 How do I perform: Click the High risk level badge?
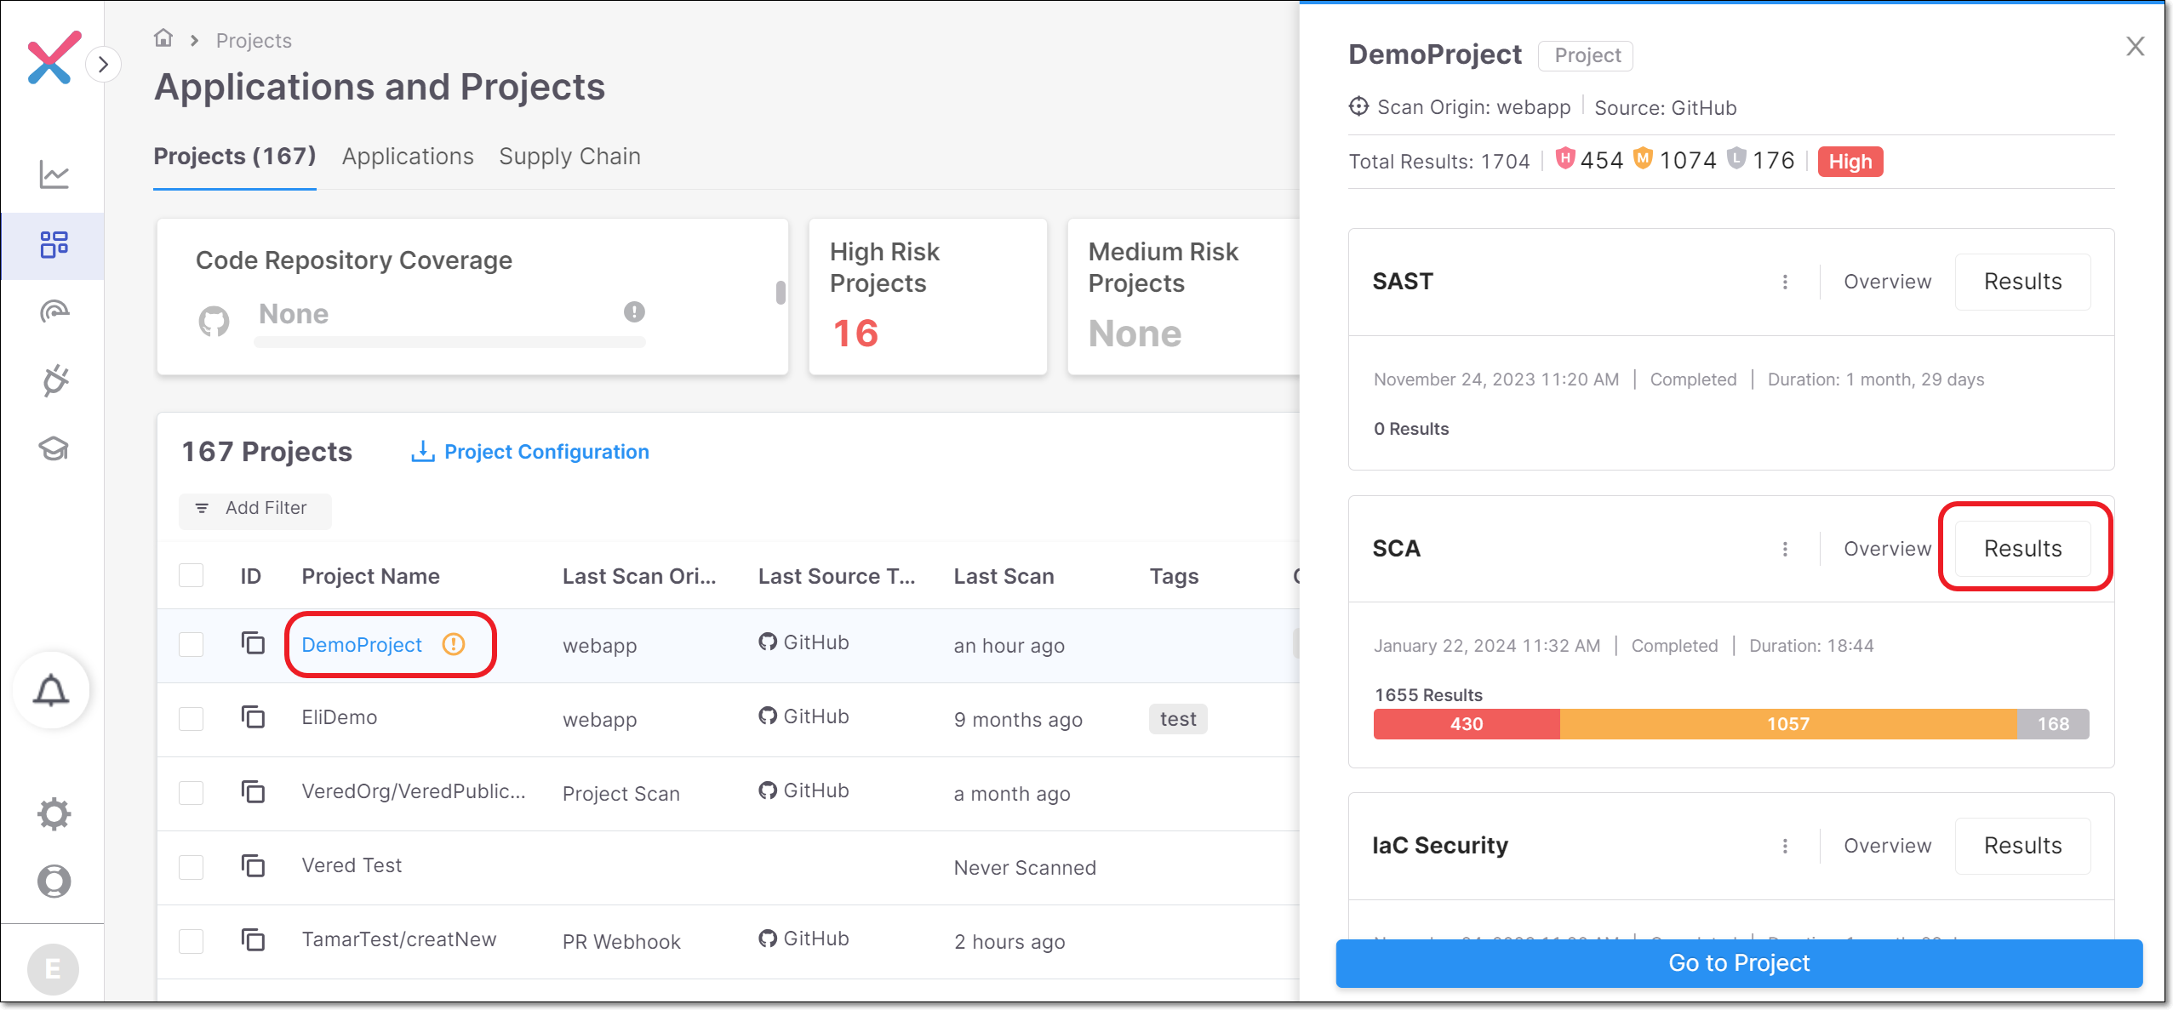(1850, 161)
